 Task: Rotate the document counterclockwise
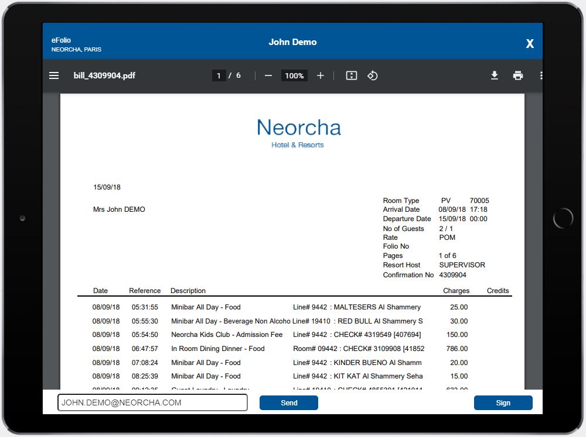click(372, 75)
